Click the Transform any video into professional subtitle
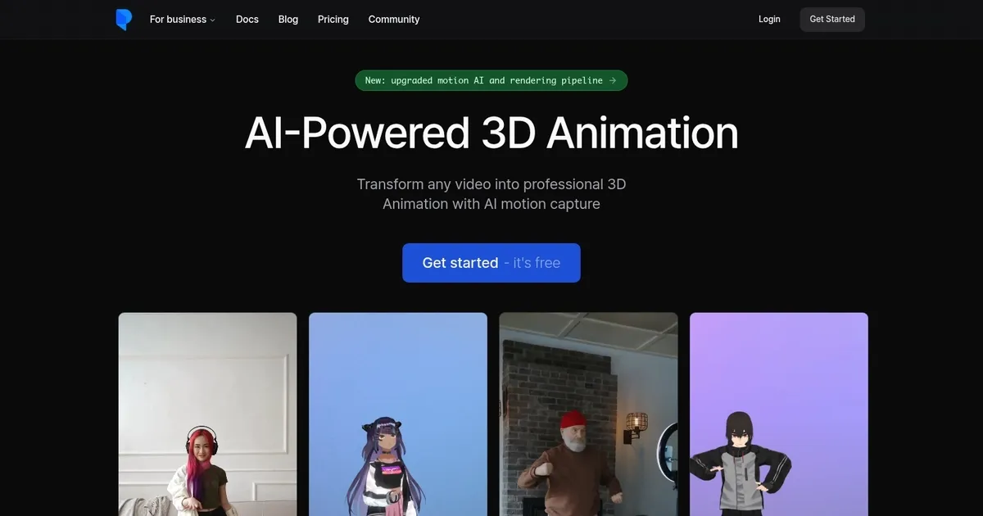 tap(491, 194)
